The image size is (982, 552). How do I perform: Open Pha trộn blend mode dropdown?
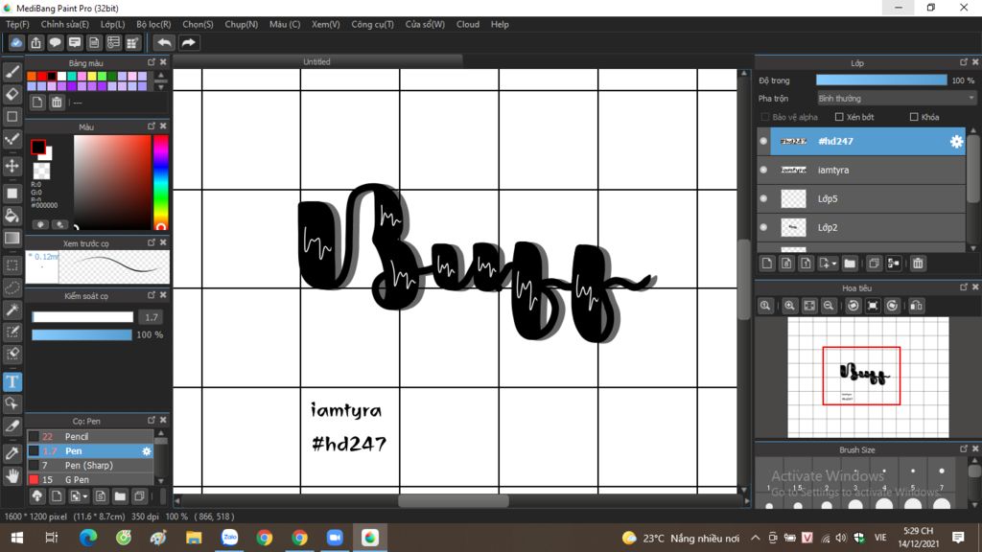897,99
